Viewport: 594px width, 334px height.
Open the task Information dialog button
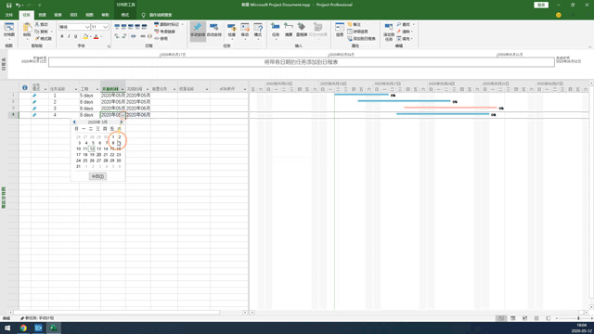(x=340, y=31)
